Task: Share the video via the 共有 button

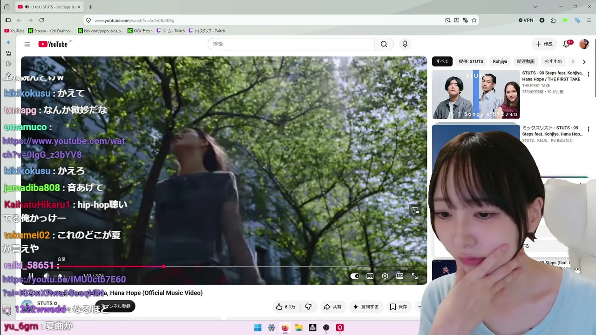Action: (332, 307)
